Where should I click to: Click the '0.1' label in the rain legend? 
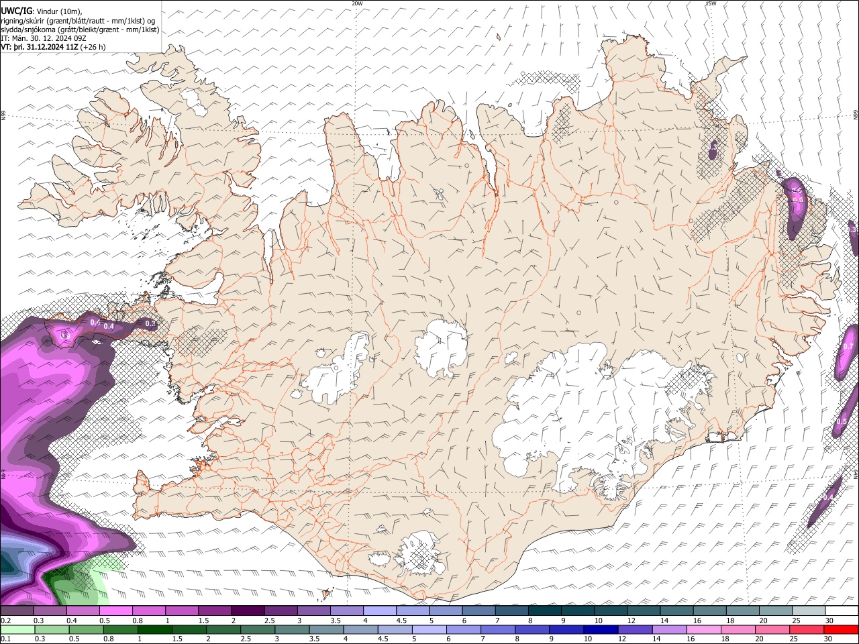coord(5,639)
